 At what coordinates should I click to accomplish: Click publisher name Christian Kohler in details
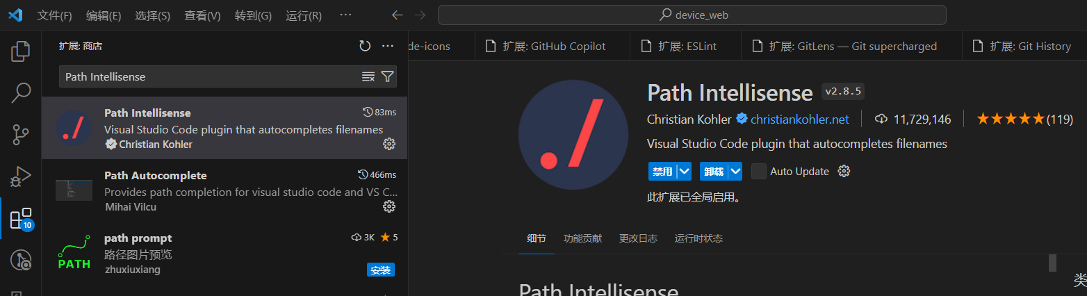click(x=689, y=119)
